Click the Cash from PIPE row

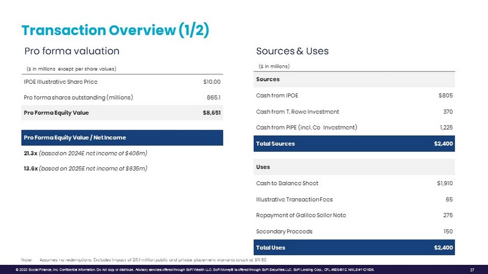354,127
